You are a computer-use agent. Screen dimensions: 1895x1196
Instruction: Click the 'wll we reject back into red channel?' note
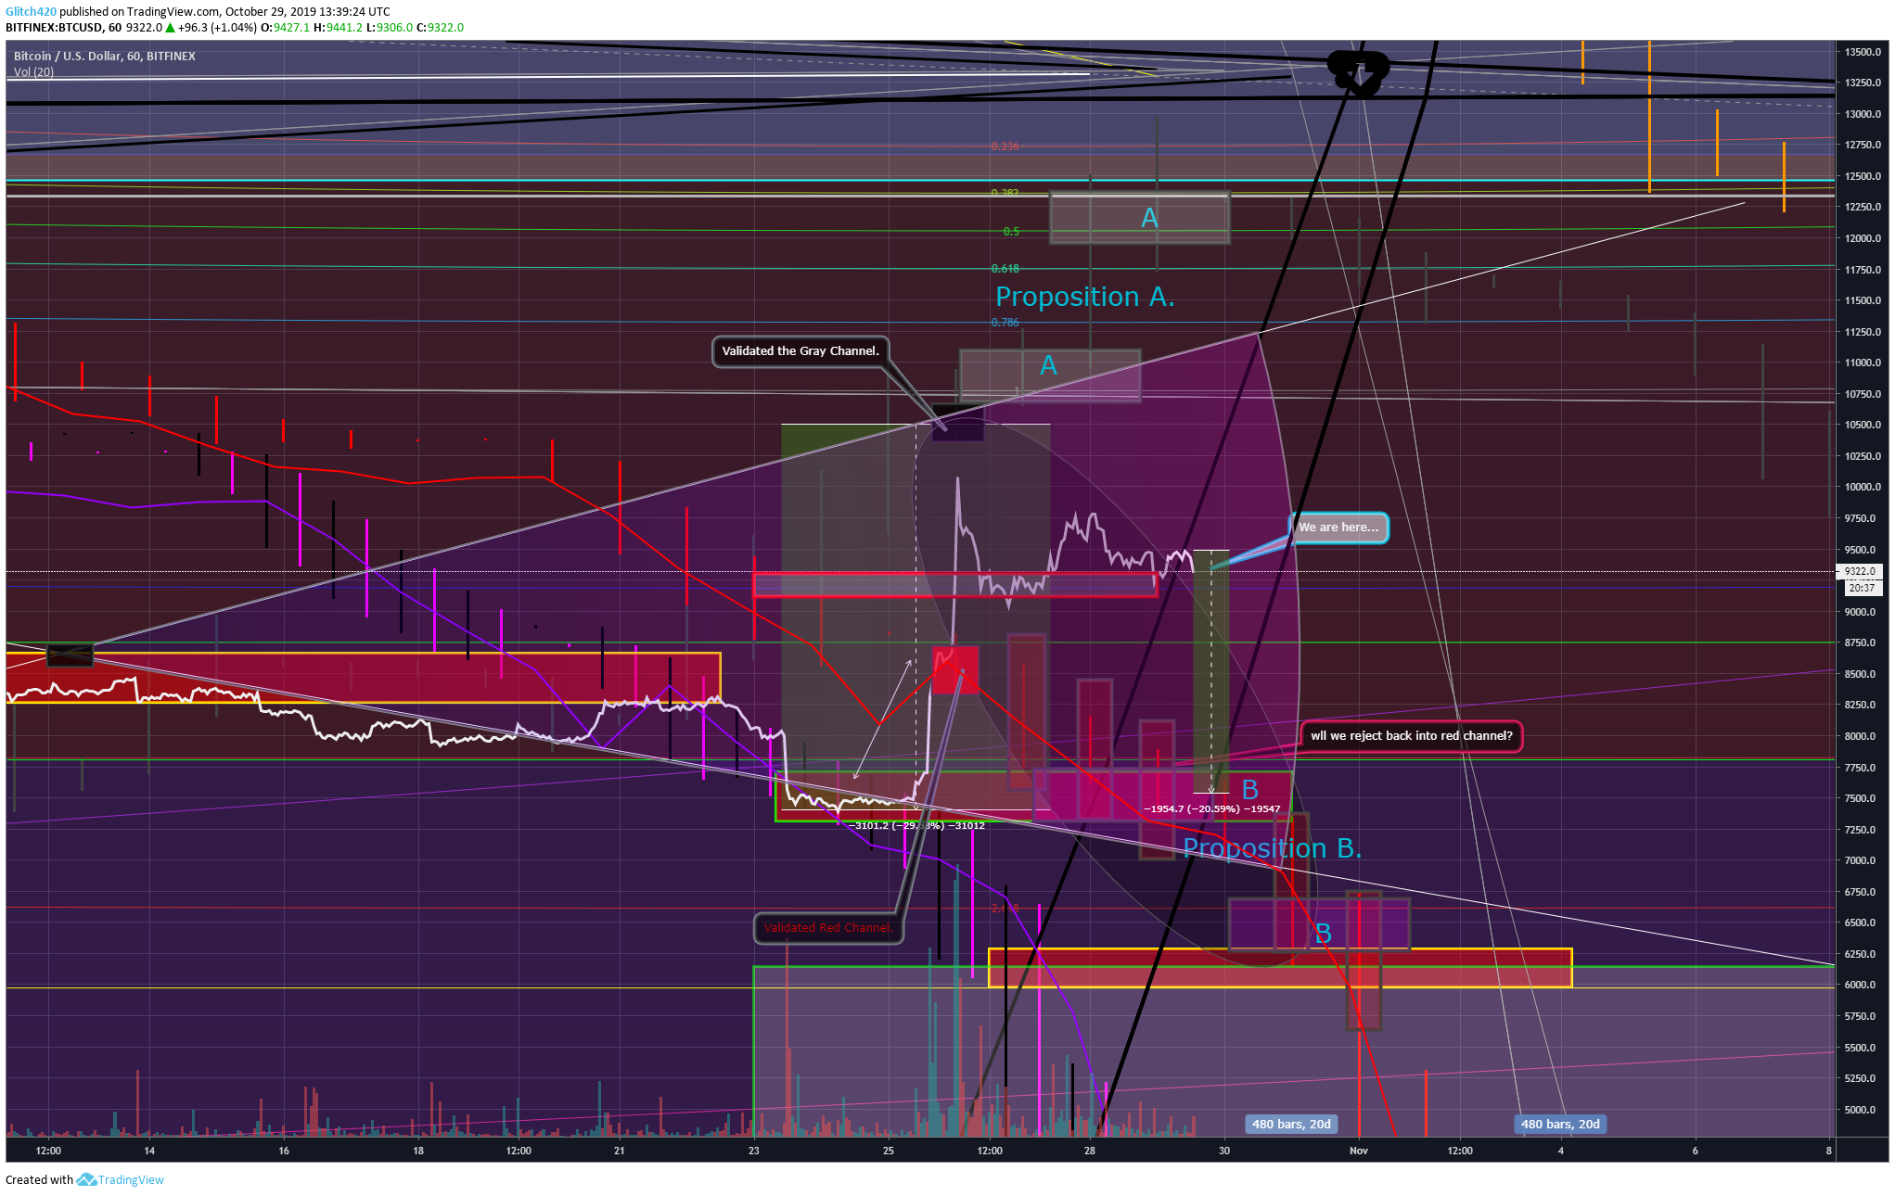click(x=1411, y=736)
